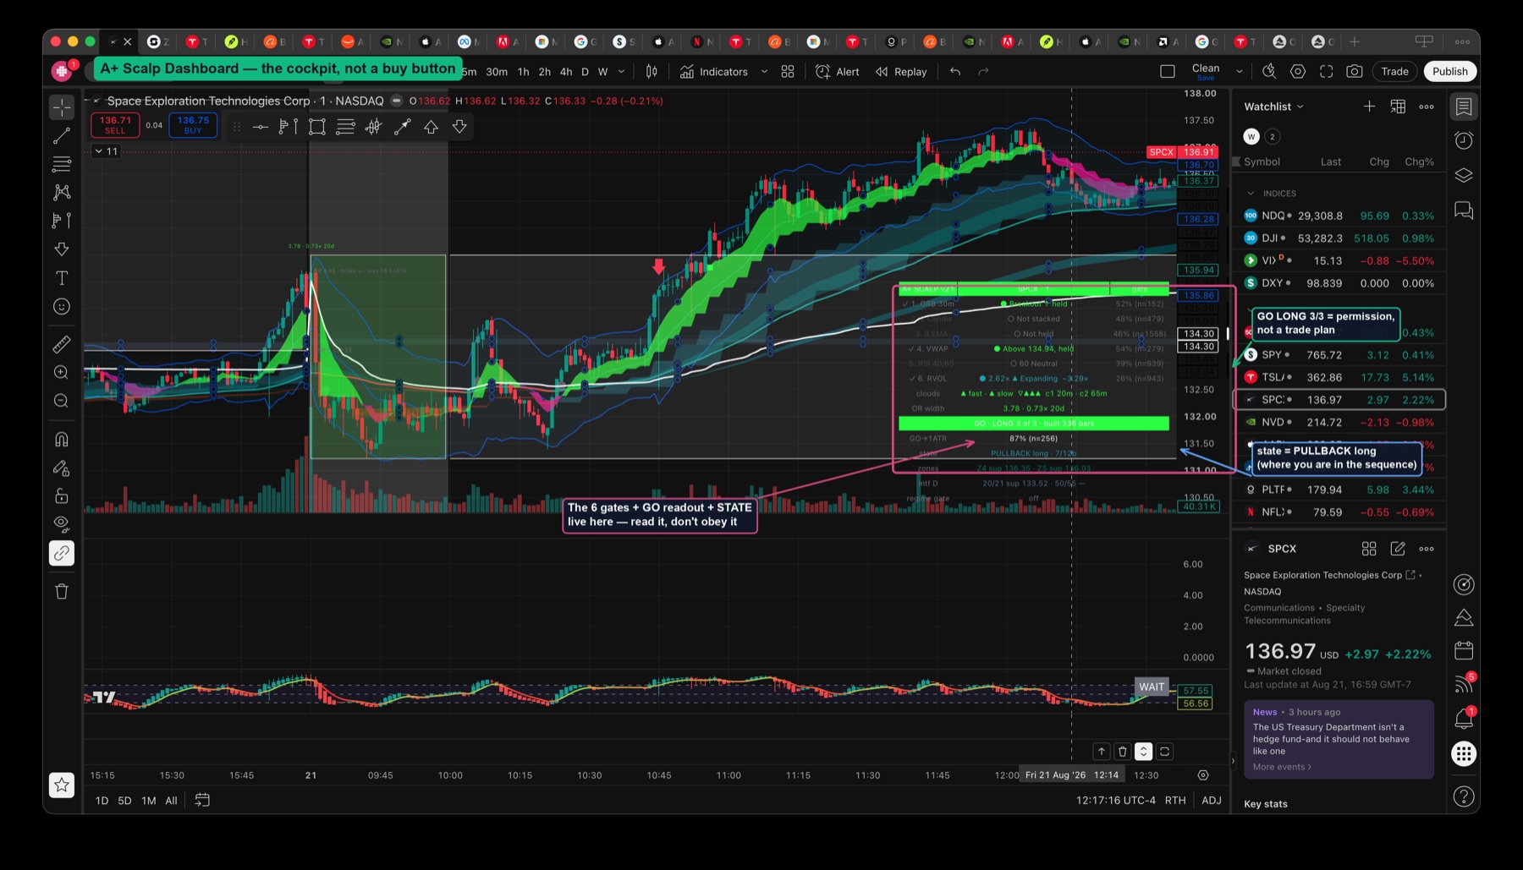The width and height of the screenshot is (1523, 870).
Task: Open the Watchlist name dropdown
Action: pos(1274,107)
